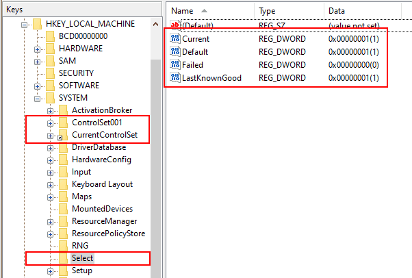Click the DriverDatabase folder icon
Viewport: 412px width, 278px height.
click(x=64, y=147)
